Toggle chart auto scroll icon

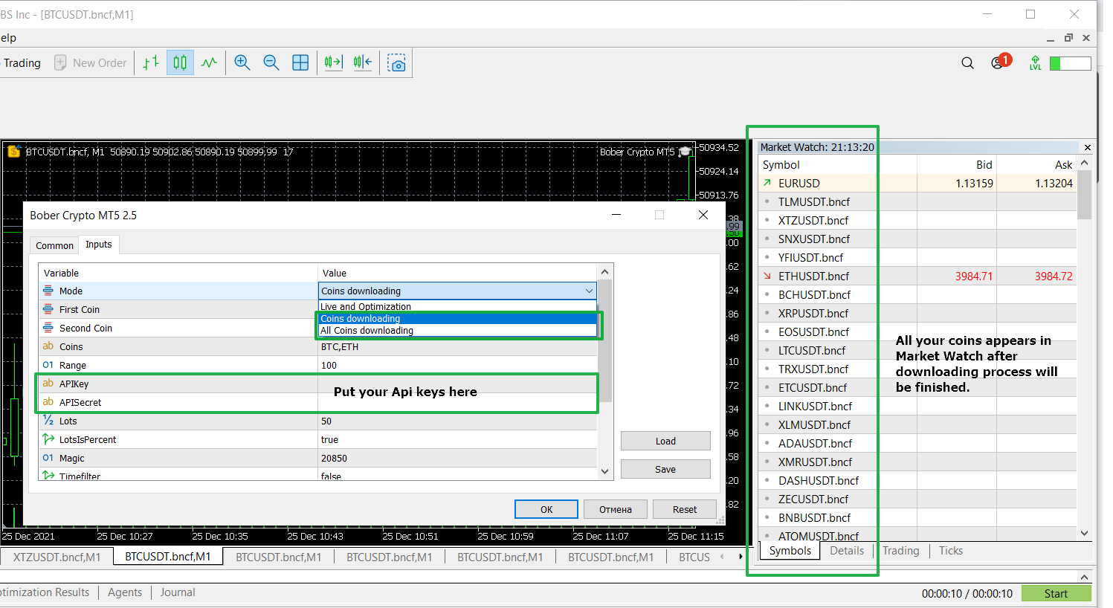[334, 63]
